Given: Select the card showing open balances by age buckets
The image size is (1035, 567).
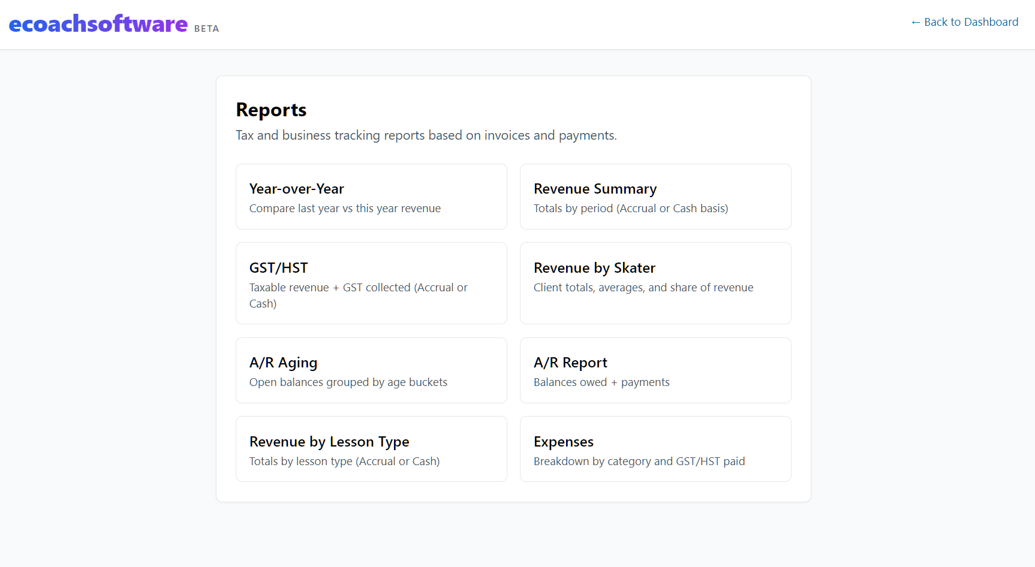Looking at the screenshot, I should pos(371,370).
